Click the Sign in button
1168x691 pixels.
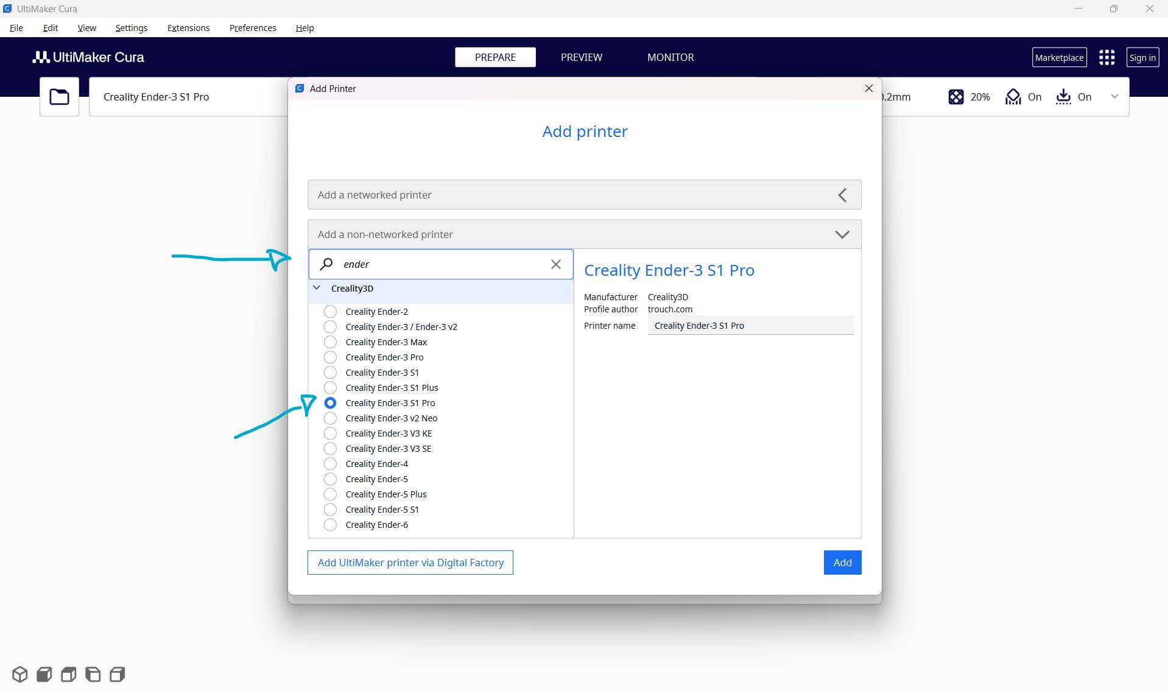1142,58
